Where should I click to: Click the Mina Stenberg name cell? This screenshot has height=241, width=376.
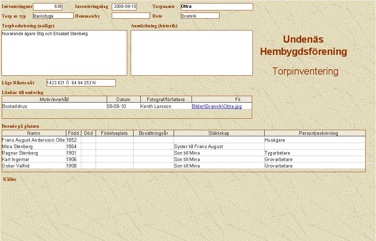(x=34, y=147)
